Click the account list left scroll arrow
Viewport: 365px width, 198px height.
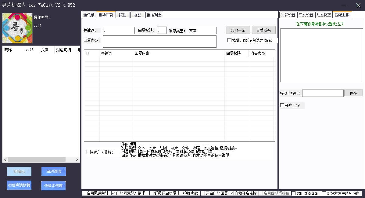(x=5, y=160)
